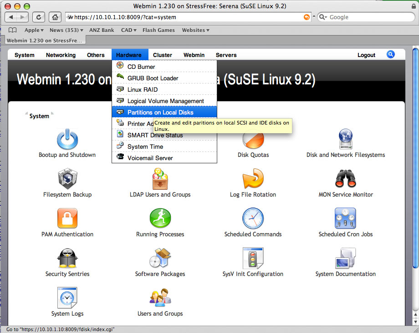This screenshot has width=419, height=333.
Task: Click the Logout link
Action: (366, 55)
